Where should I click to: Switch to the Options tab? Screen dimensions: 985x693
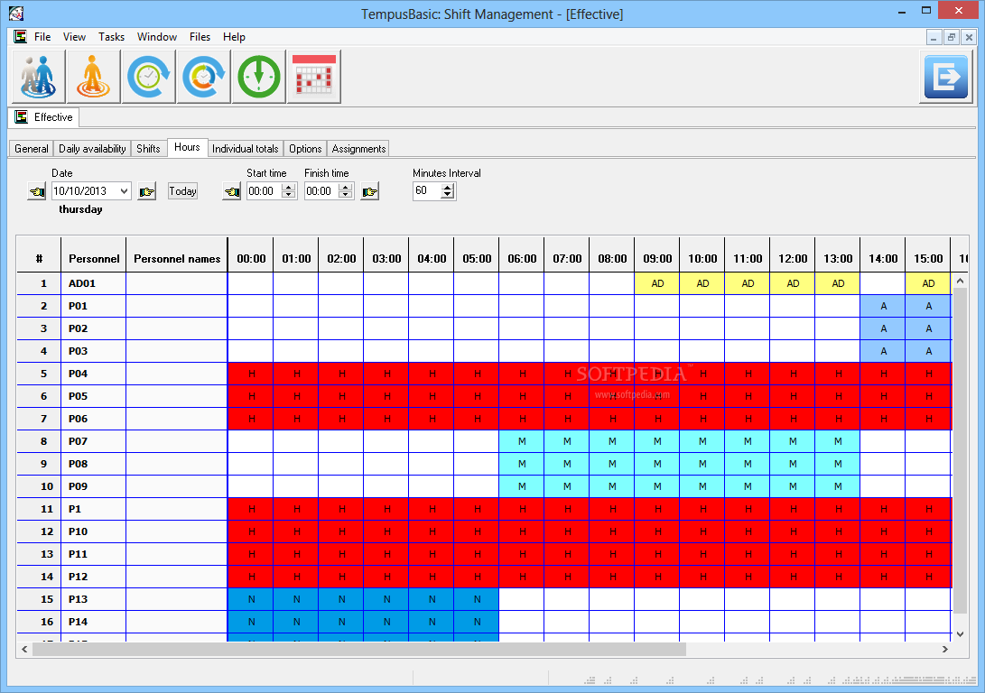[x=305, y=149]
